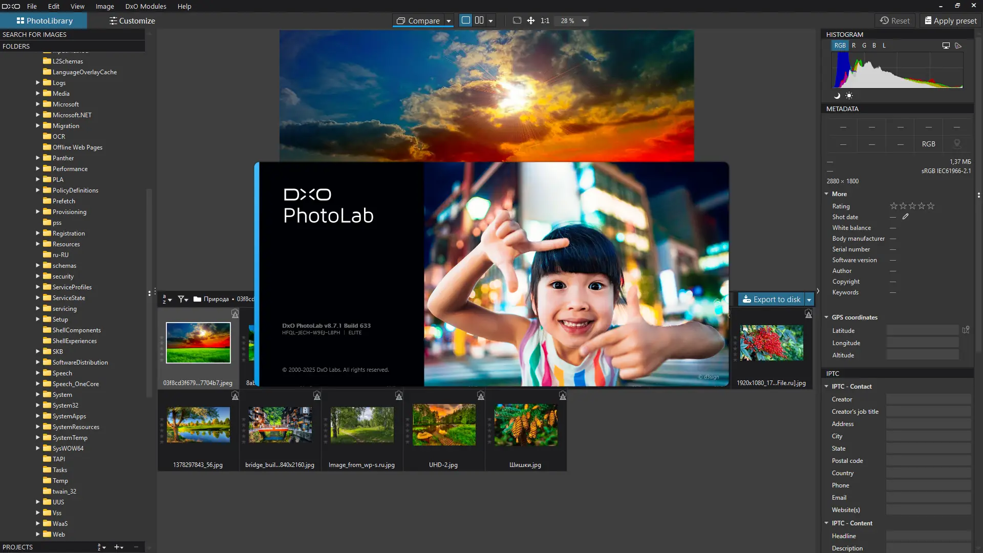
Task: Switch to side-by-side view mode
Action: [x=479, y=20]
